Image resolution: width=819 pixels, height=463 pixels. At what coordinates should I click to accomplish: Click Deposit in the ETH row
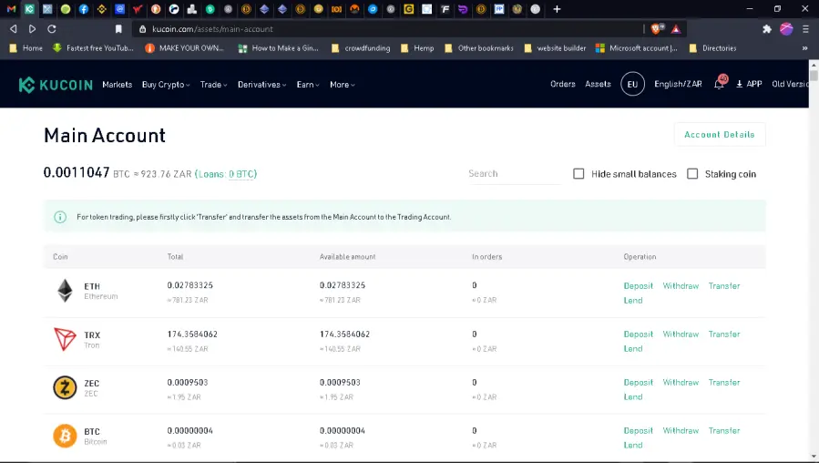point(639,286)
